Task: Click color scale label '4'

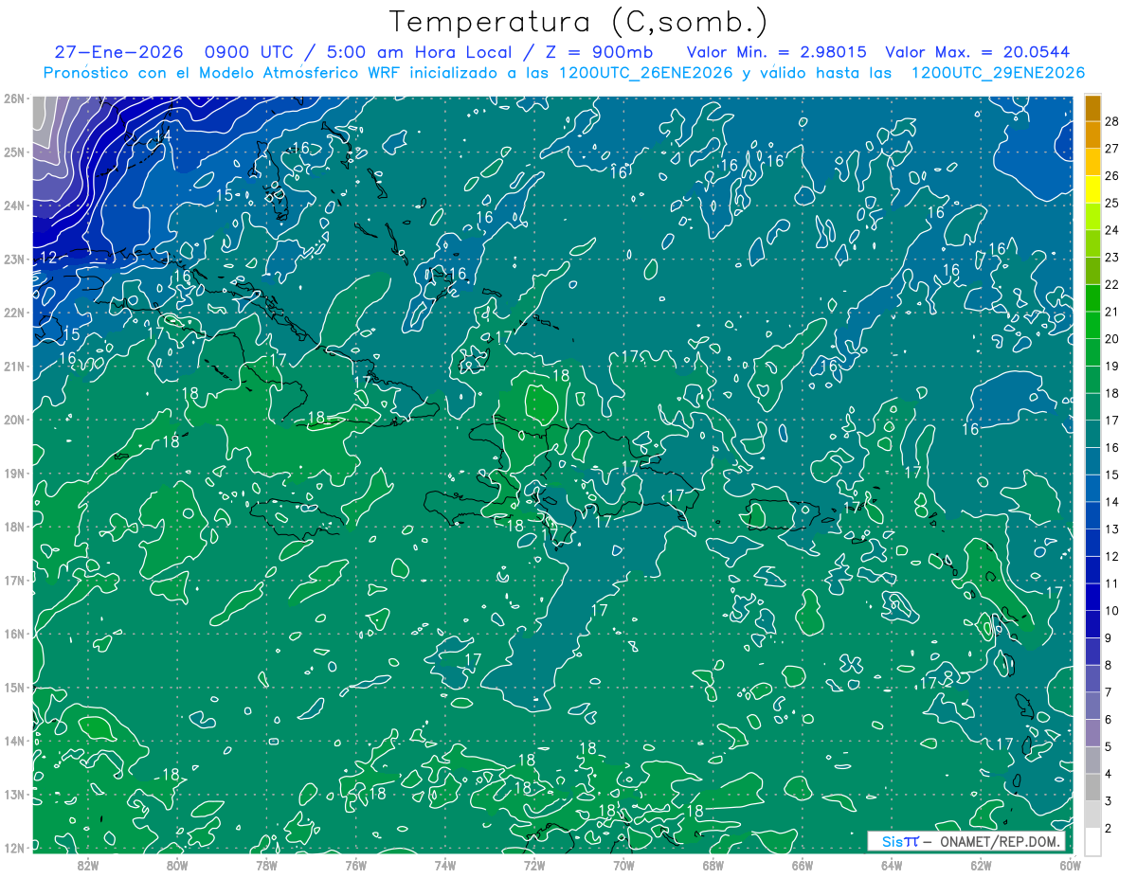Action: coord(1110,774)
